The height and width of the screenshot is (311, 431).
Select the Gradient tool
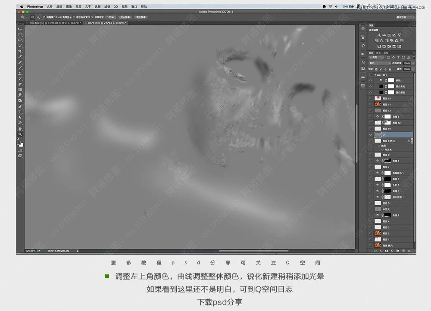(x=20, y=90)
